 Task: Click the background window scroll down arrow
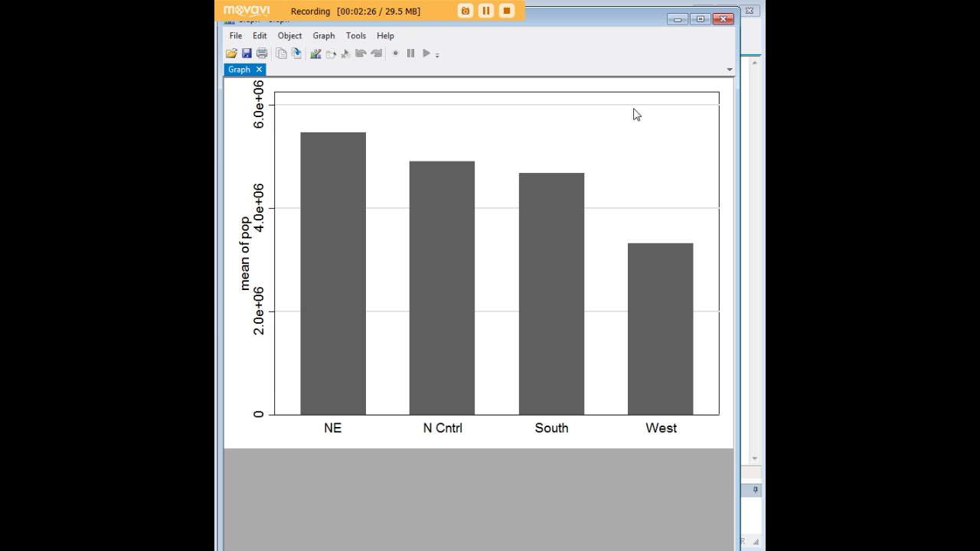pos(755,458)
